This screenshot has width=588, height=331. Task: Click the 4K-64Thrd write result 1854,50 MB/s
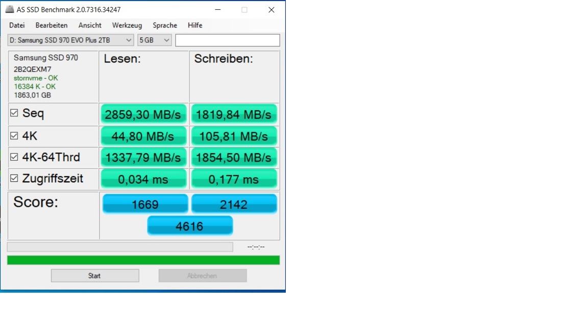pyautogui.click(x=234, y=157)
